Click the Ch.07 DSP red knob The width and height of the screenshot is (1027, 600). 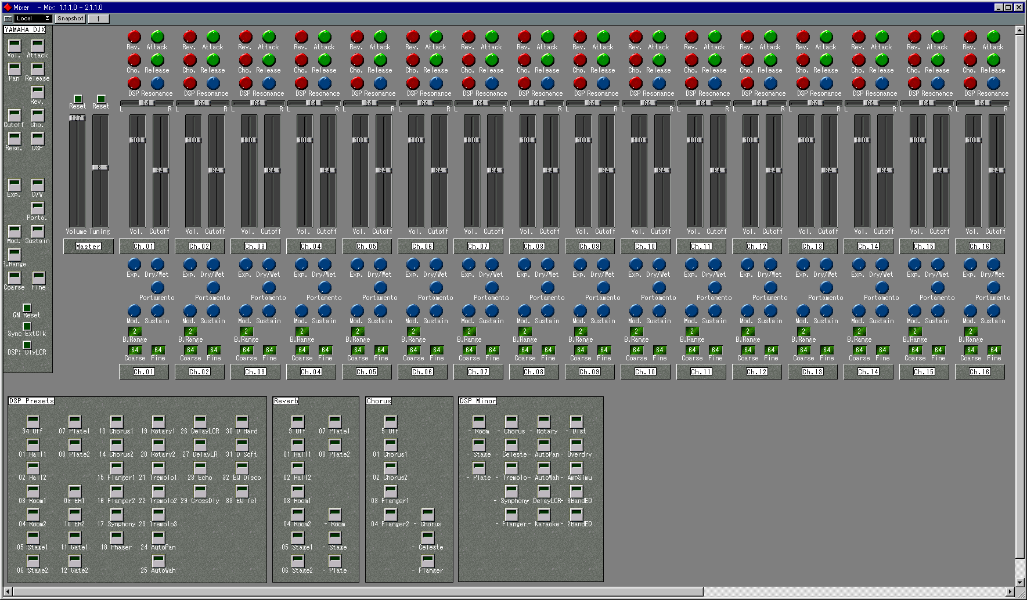pyautogui.click(x=469, y=84)
